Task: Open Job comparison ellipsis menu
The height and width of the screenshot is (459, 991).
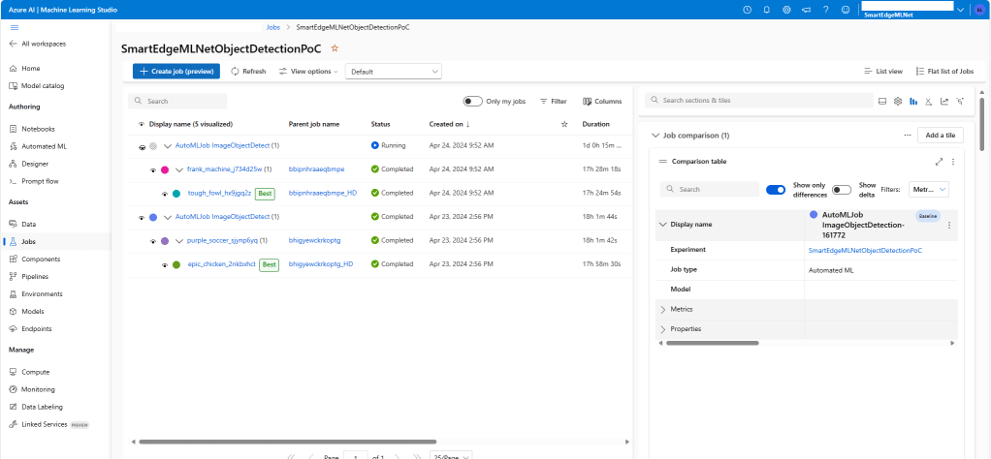Action: point(908,136)
